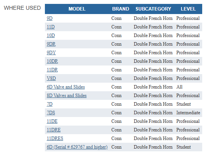Open 6D Serial # 629767 and higher link
Image resolution: width=210 pixels, height=156 pixels.
click(x=77, y=147)
